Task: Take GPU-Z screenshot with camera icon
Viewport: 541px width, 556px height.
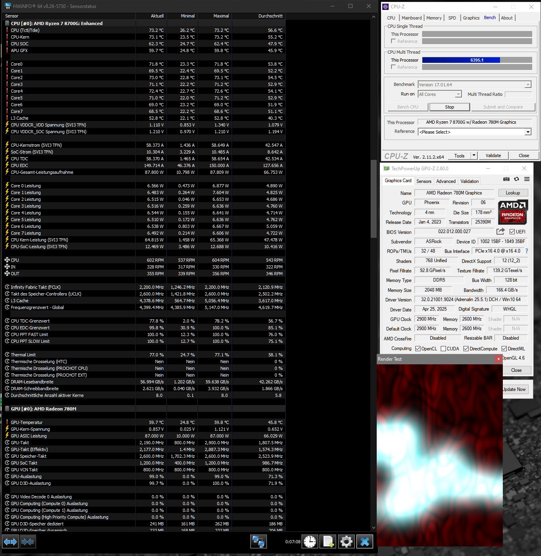Action: click(x=506, y=179)
